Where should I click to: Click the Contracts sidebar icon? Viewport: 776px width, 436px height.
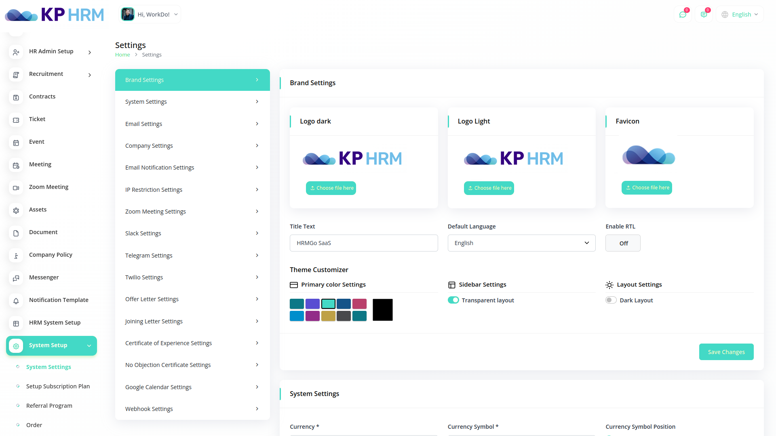tap(16, 97)
